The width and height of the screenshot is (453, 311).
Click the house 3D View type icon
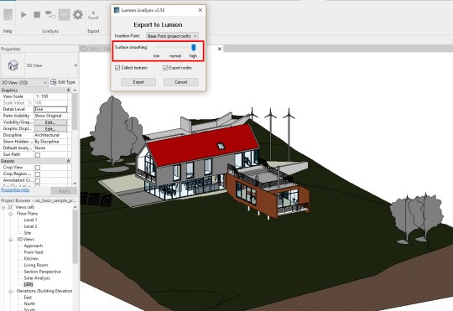click(13, 65)
